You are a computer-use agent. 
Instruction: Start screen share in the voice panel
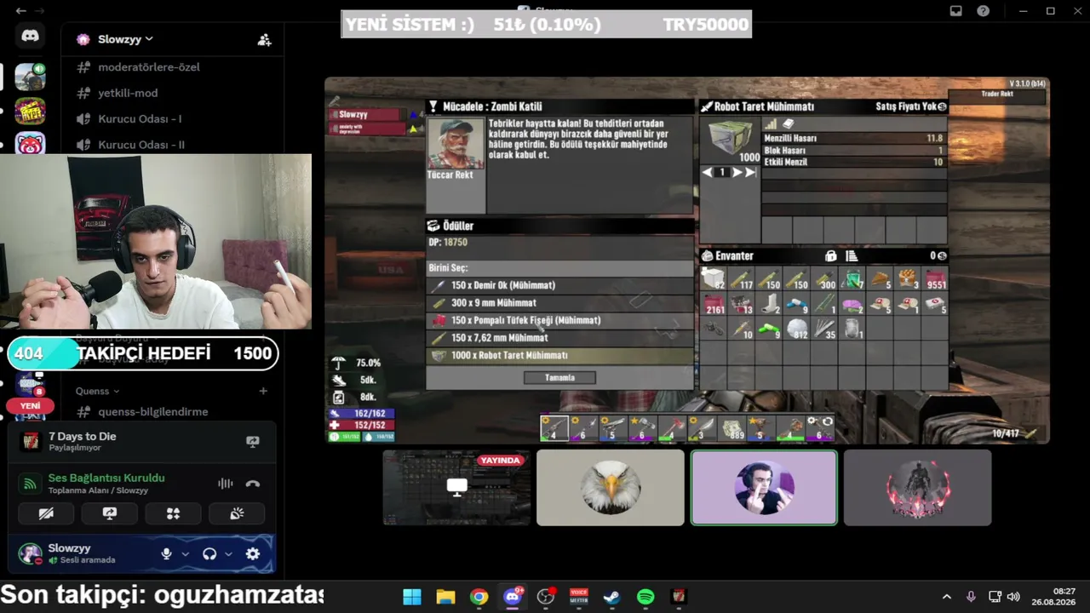110,513
